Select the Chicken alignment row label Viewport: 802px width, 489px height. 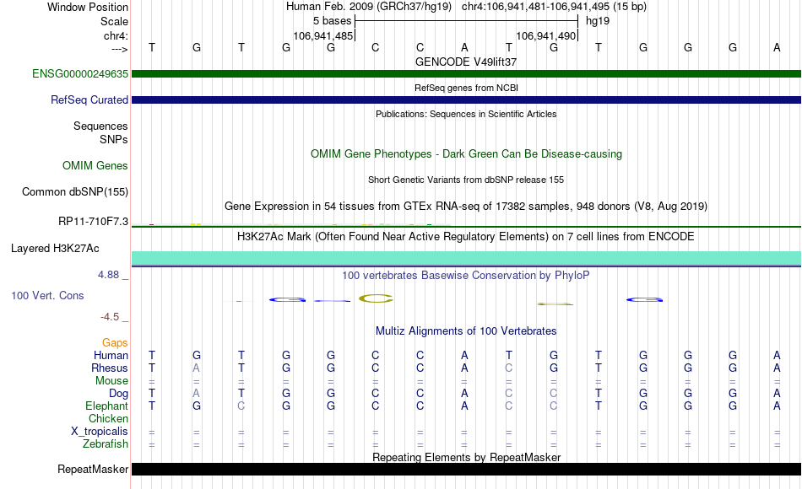[108, 418]
